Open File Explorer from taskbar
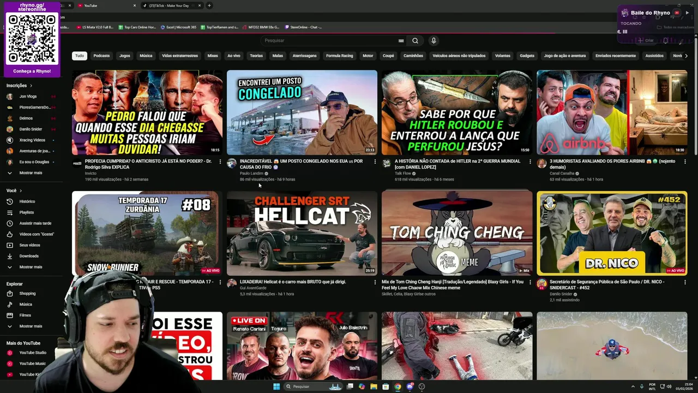 tap(374, 386)
